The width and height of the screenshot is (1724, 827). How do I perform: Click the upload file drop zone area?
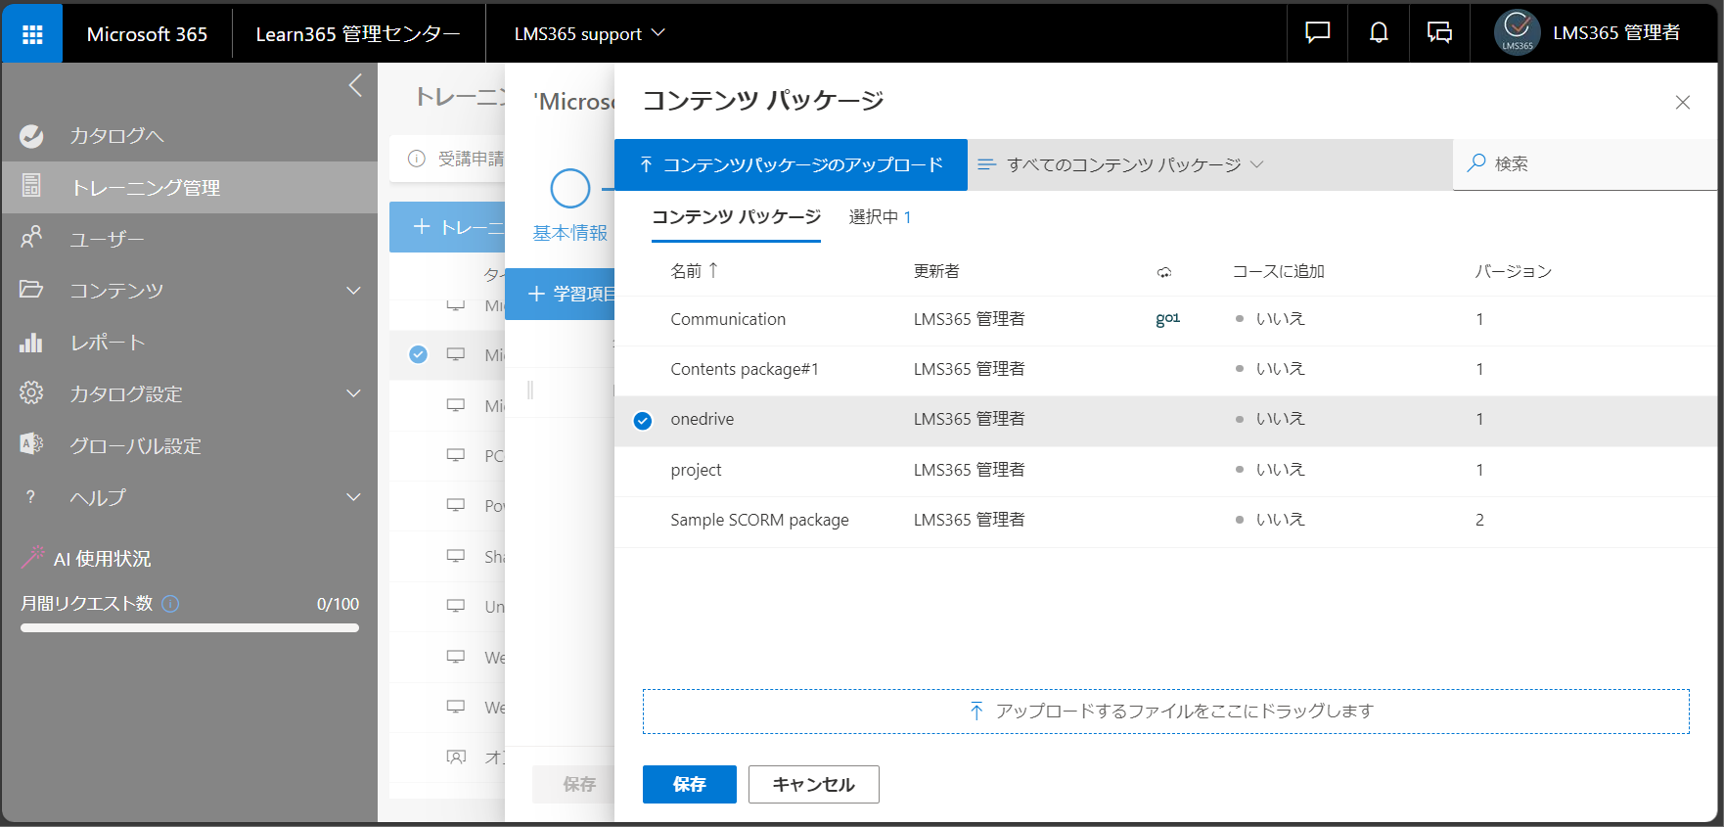coord(1166,712)
